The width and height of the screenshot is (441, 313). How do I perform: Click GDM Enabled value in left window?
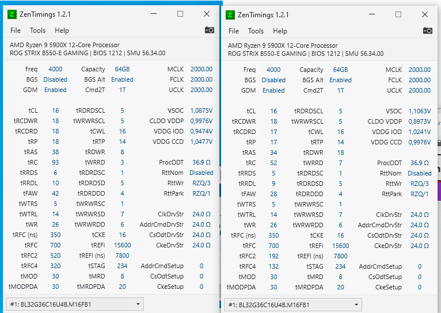tap(55, 90)
